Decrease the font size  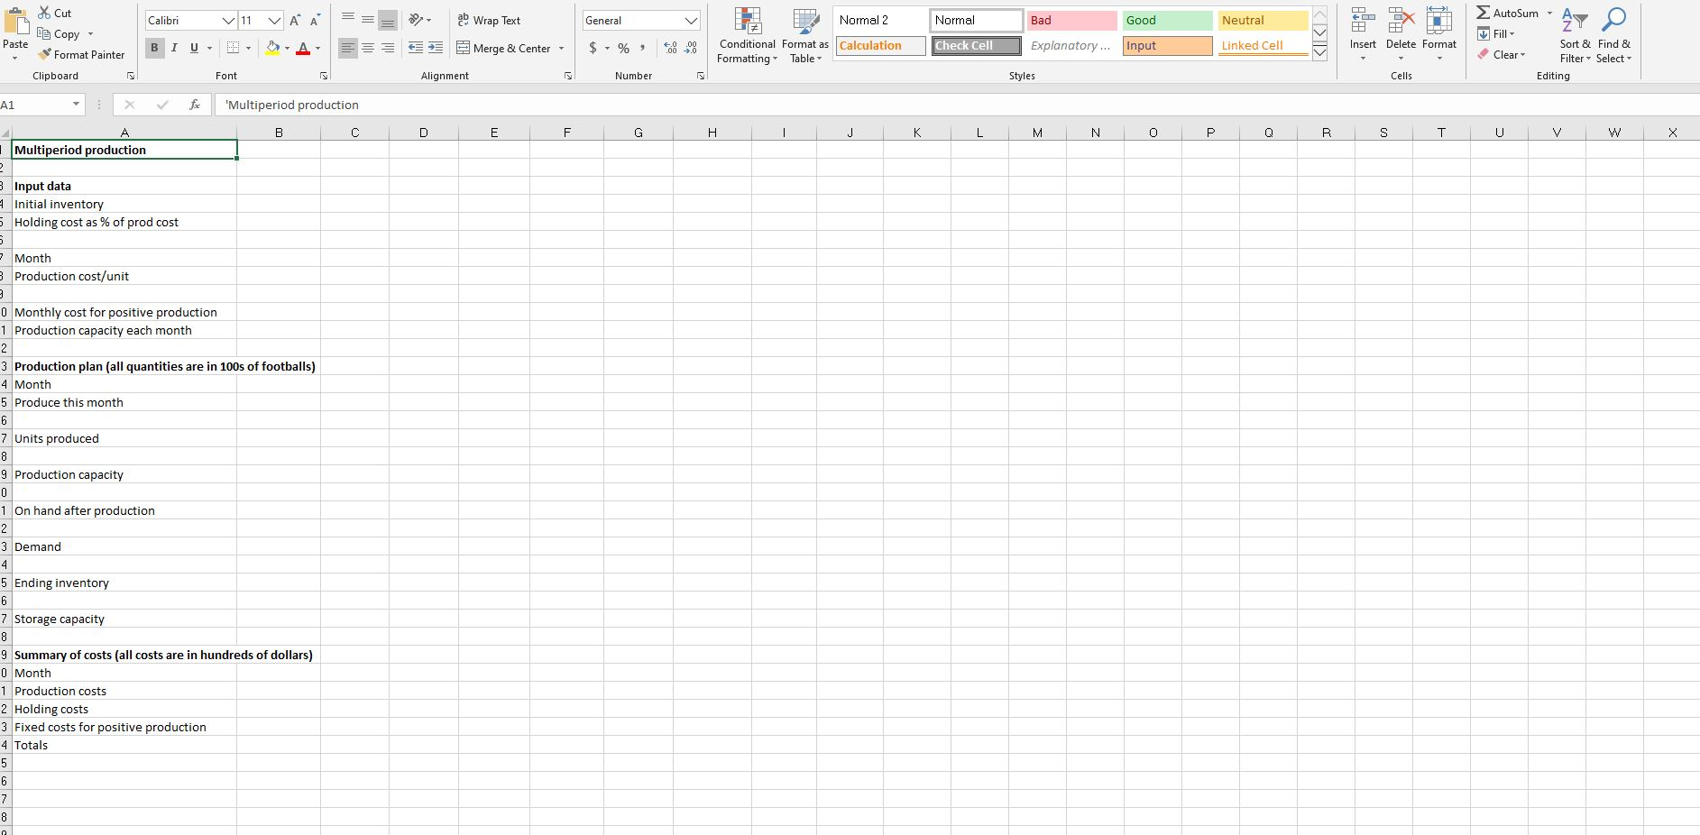point(315,20)
